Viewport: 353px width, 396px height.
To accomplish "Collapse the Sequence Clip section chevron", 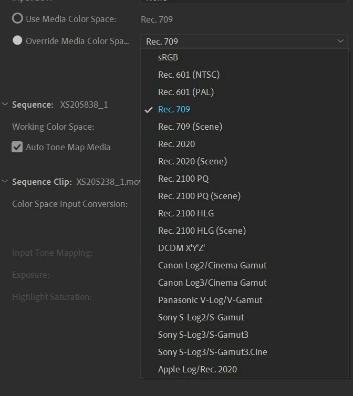I will tap(5, 181).
